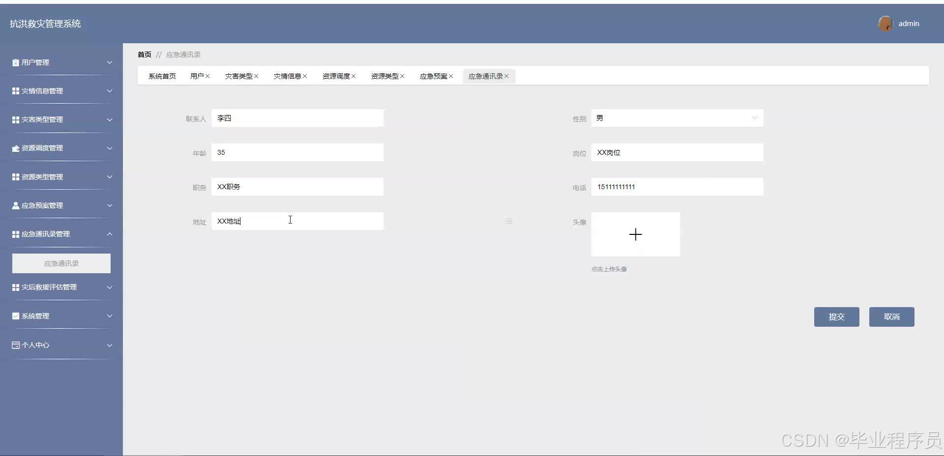This screenshot has width=944, height=456.
Task: Click the 取消 cancel button
Action: [891, 316]
